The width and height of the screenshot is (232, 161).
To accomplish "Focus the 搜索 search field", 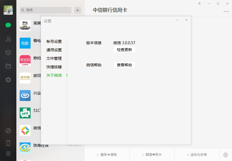I will click(46, 10).
